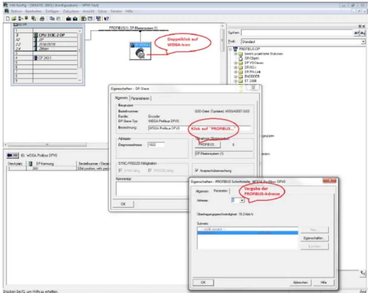Expand the bereits projektierte Stationen node
This screenshot has width=368, height=293.
pyautogui.click(x=235, y=54)
